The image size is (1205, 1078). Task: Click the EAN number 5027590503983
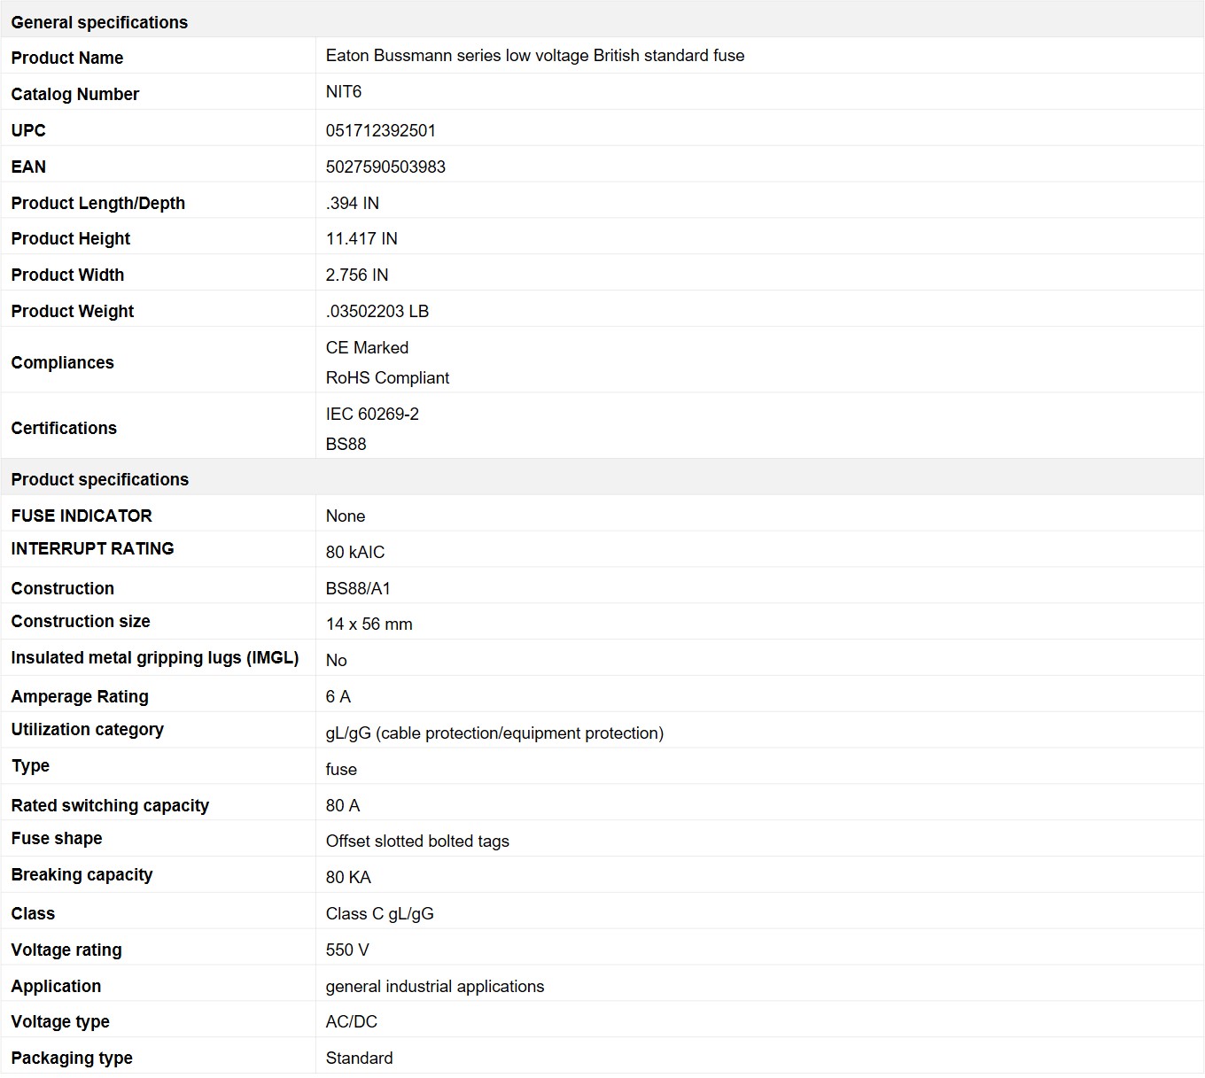click(x=385, y=167)
